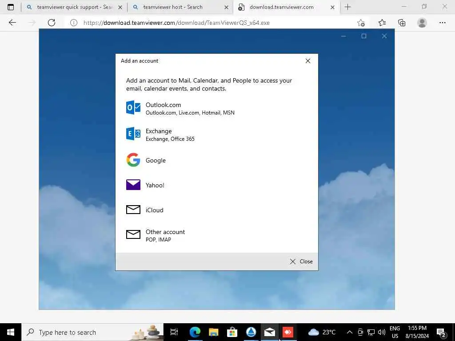Maximize the Mail app window

point(364,36)
